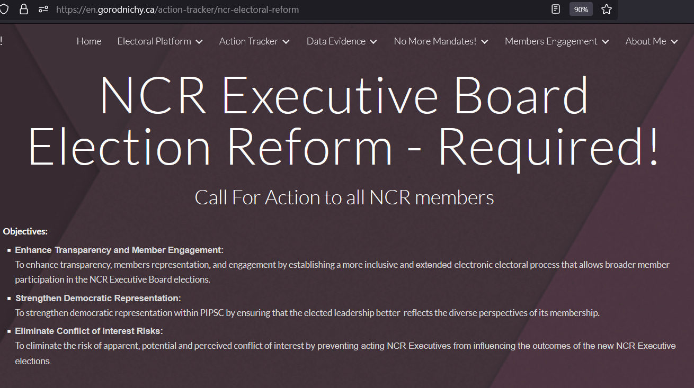The image size is (694, 388).
Task: Click the paragraph starting 'To eliminate the risk'
Action: pos(345,353)
